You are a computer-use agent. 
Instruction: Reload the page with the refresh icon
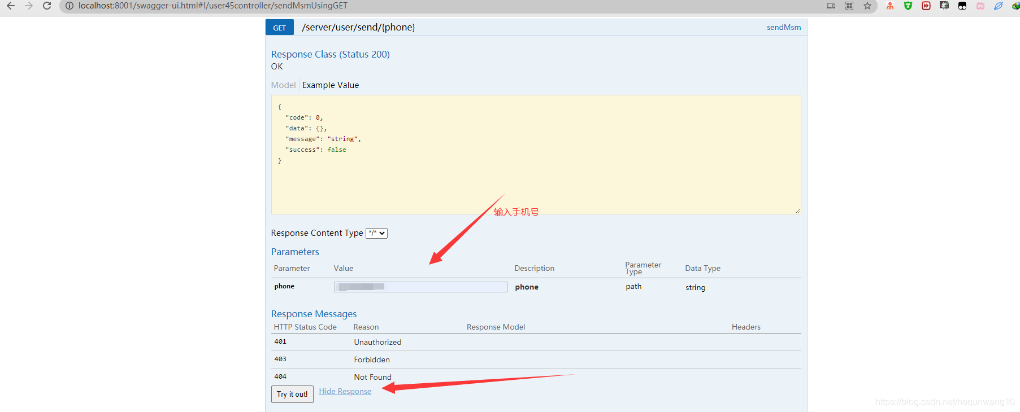pyautogui.click(x=47, y=6)
